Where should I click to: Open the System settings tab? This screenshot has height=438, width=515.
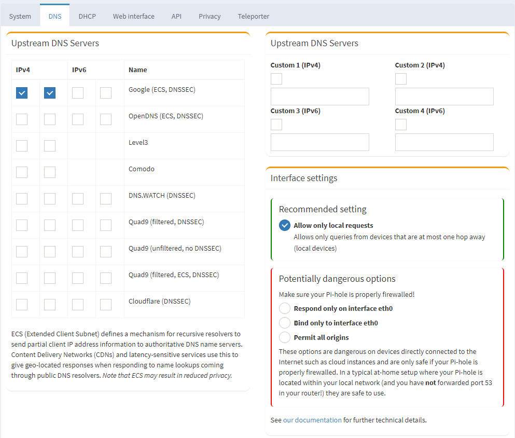(20, 16)
